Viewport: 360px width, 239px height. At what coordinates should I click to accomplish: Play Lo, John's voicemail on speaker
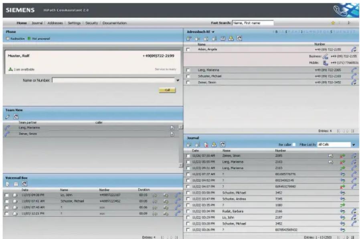[x=166, y=195]
